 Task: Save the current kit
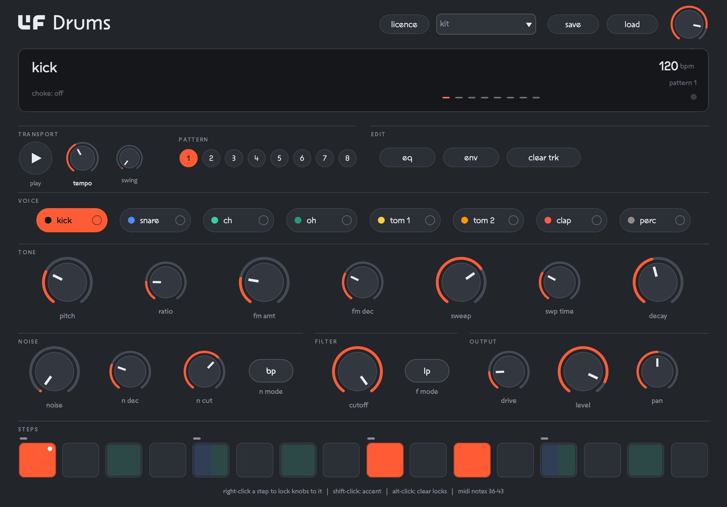tap(573, 24)
